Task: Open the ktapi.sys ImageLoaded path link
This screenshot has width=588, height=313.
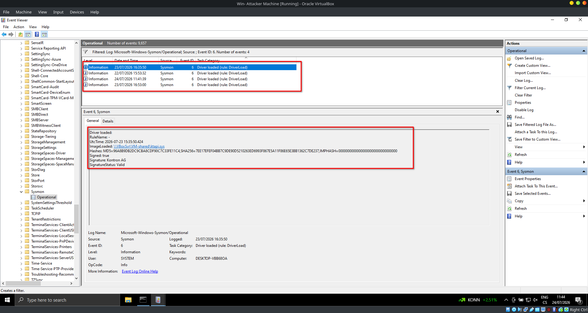Action: point(139,146)
